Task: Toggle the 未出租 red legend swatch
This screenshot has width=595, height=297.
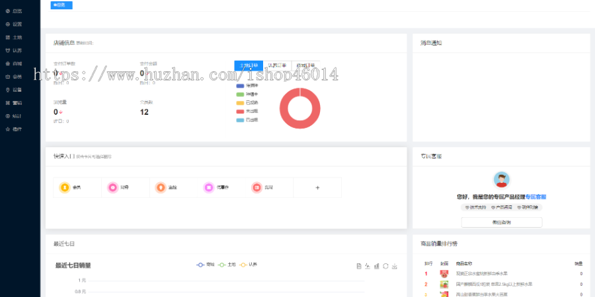Action: pyautogui.click(x=240, y=112)
